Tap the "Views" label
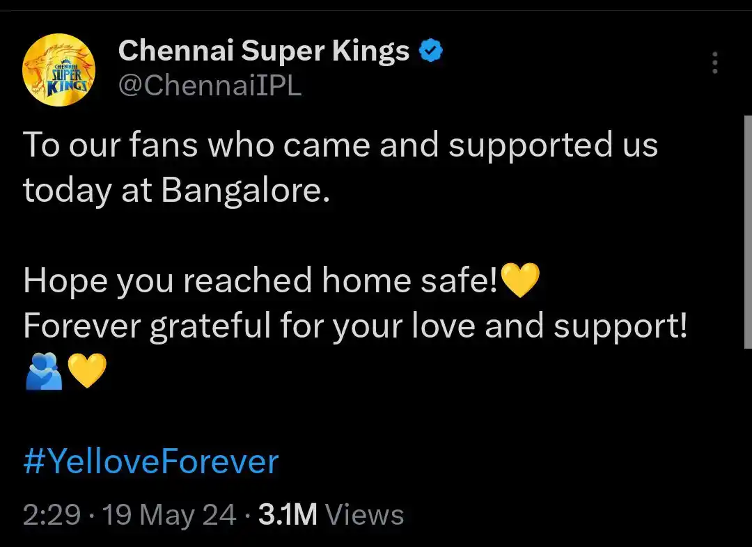752x547 pixels. [364, 516]
